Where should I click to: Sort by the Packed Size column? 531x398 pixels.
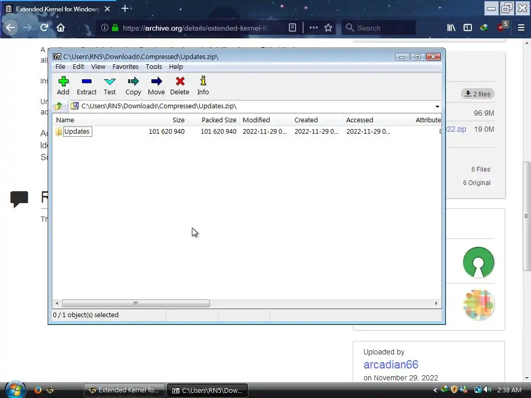[214, 120]
